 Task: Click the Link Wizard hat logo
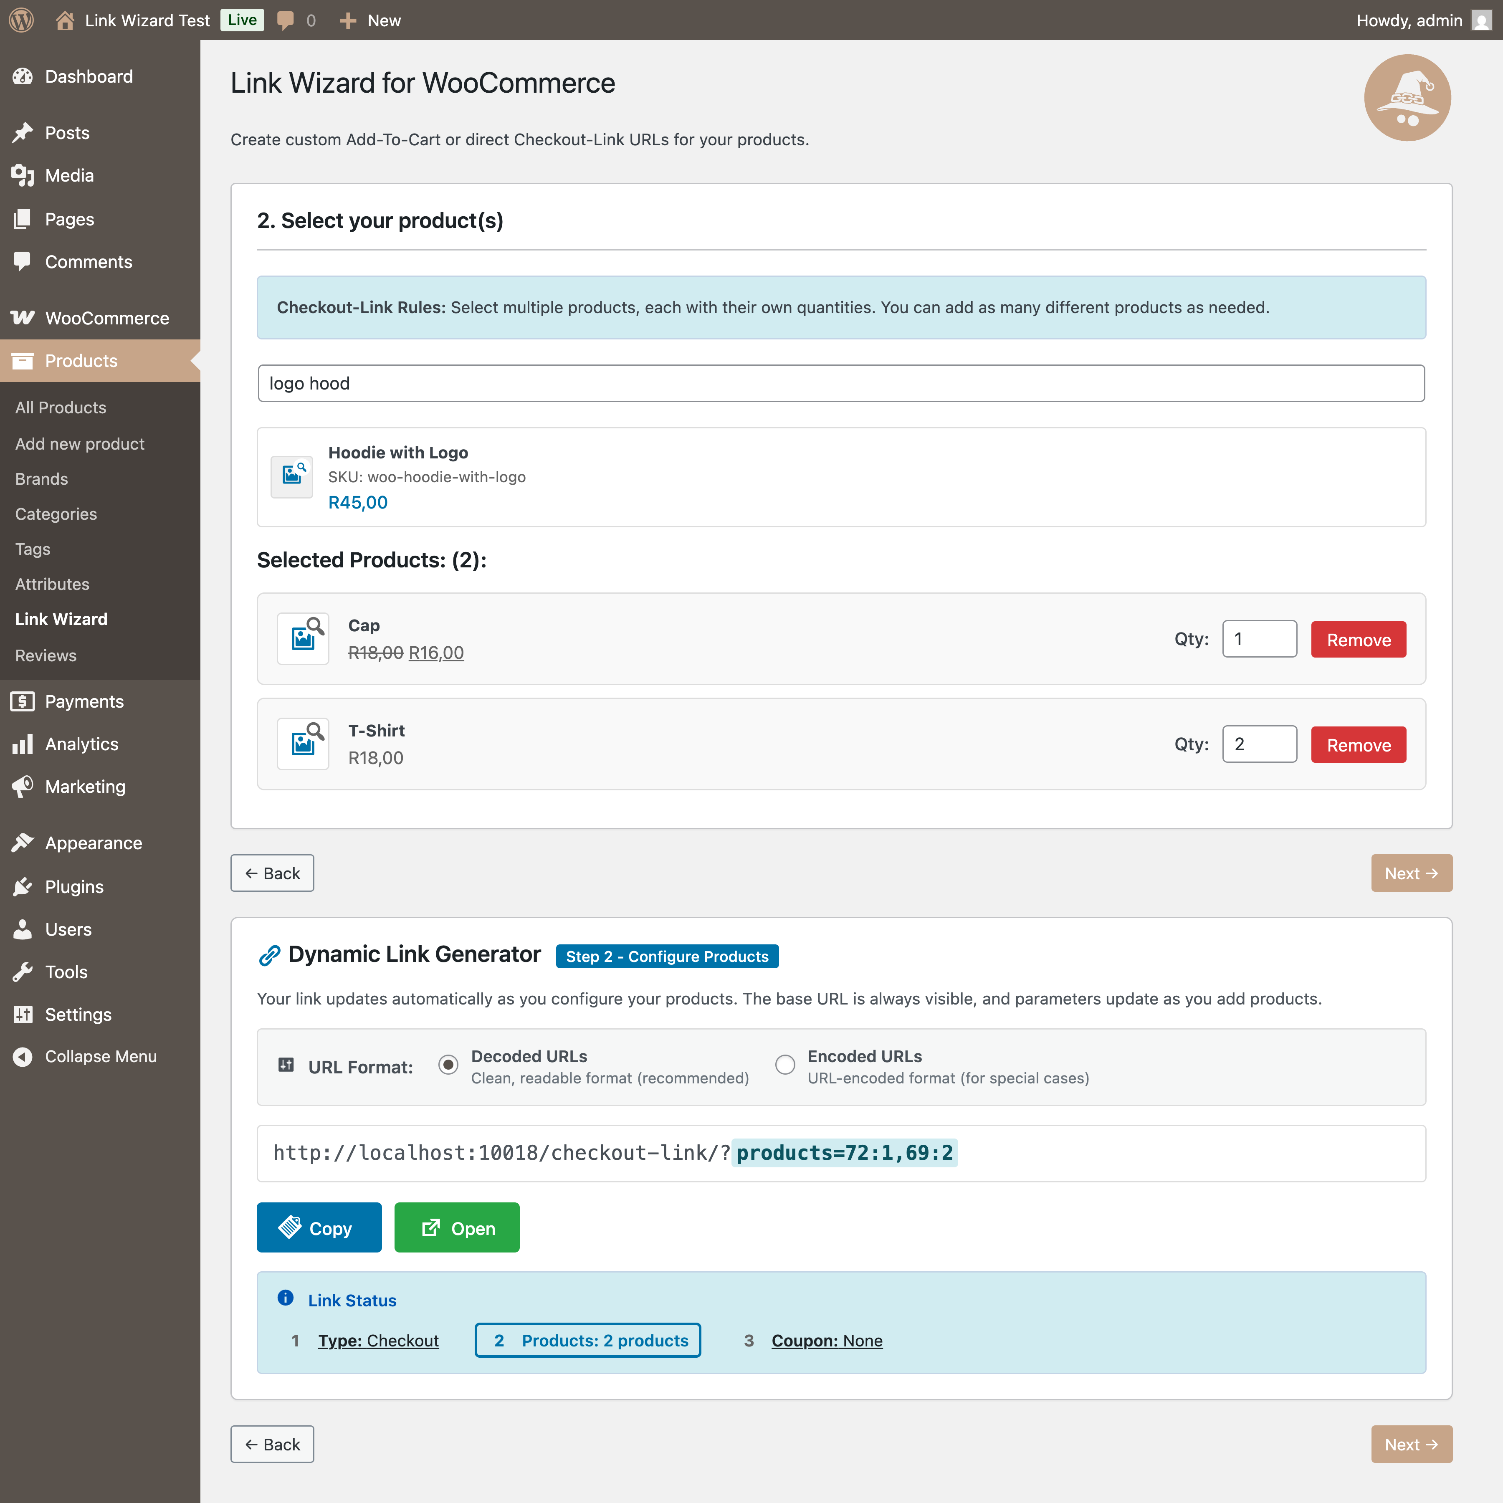[x=1407, y=98]
